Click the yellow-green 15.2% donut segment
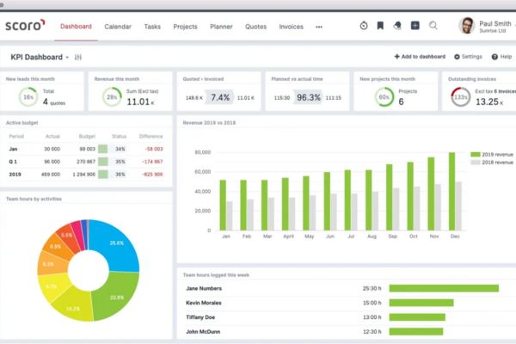This screenshot has height=344, width=516. click(74, 308)
